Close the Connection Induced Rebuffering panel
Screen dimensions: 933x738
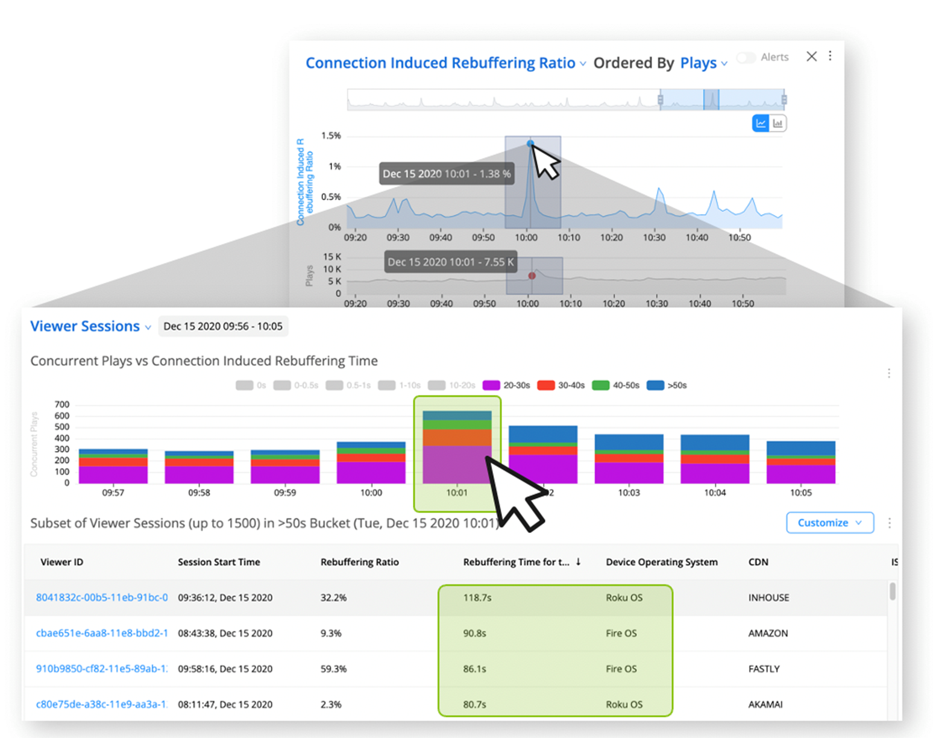point(812,56)
